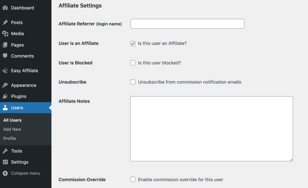Enable the "Is this user blocked?" checkbox
This screenshot has height=188, width=308.
point(133,63)
